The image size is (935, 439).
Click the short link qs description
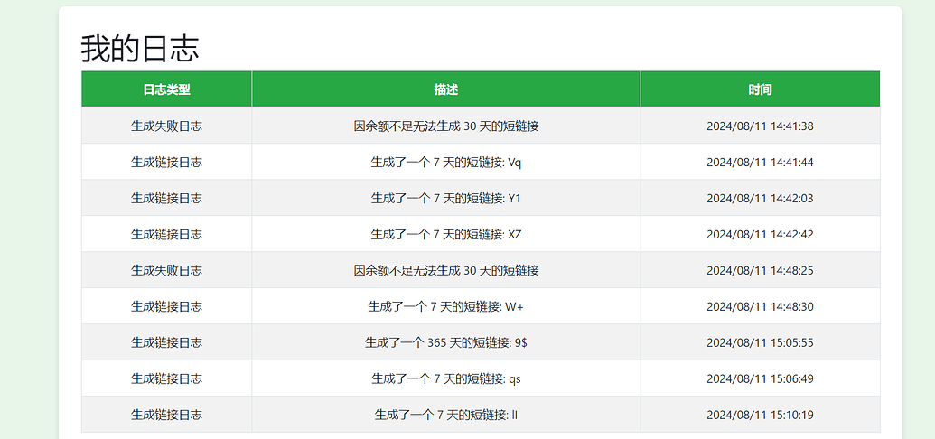(446, 378)
